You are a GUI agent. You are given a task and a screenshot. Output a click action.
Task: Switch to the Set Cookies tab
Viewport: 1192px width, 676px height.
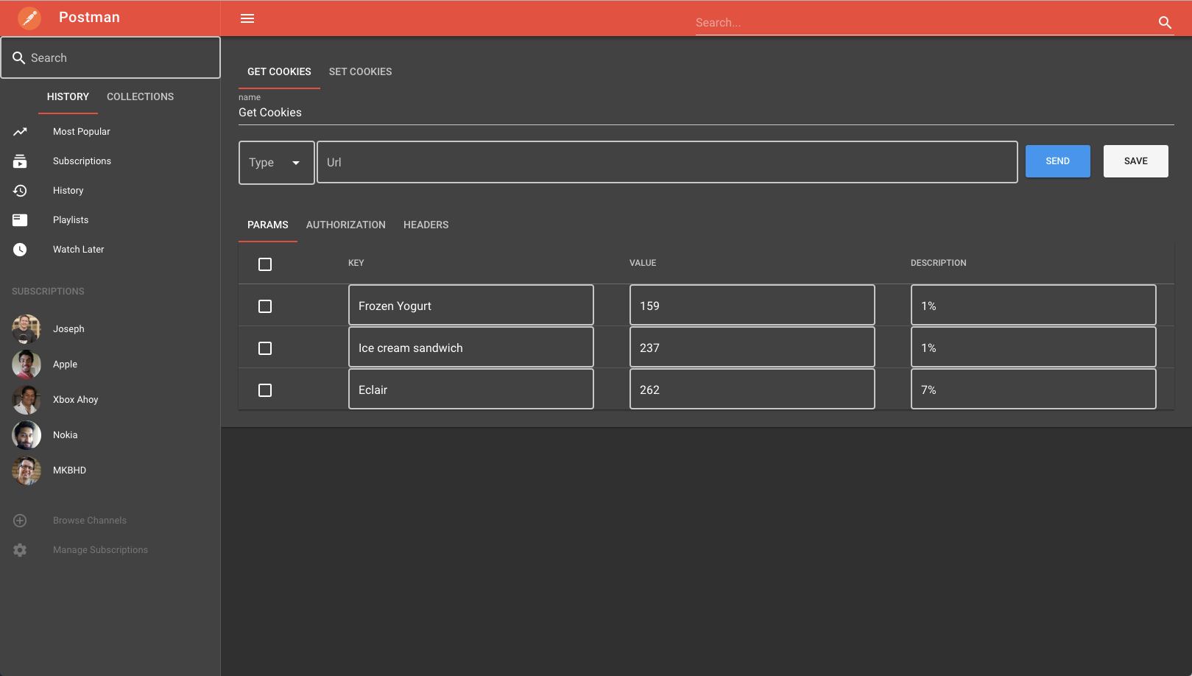coord(360,71)
